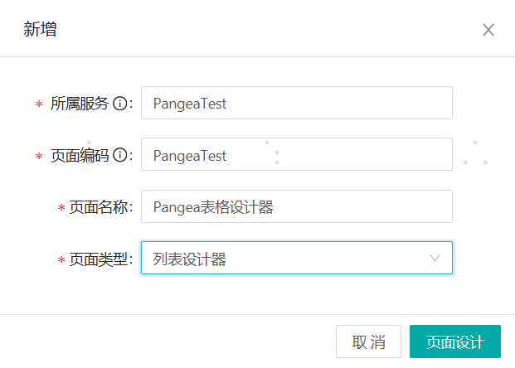Click the required asterisk before 所属服务
Screen dimensions: 515x368
pyautogui.click(x=38, y=105)
